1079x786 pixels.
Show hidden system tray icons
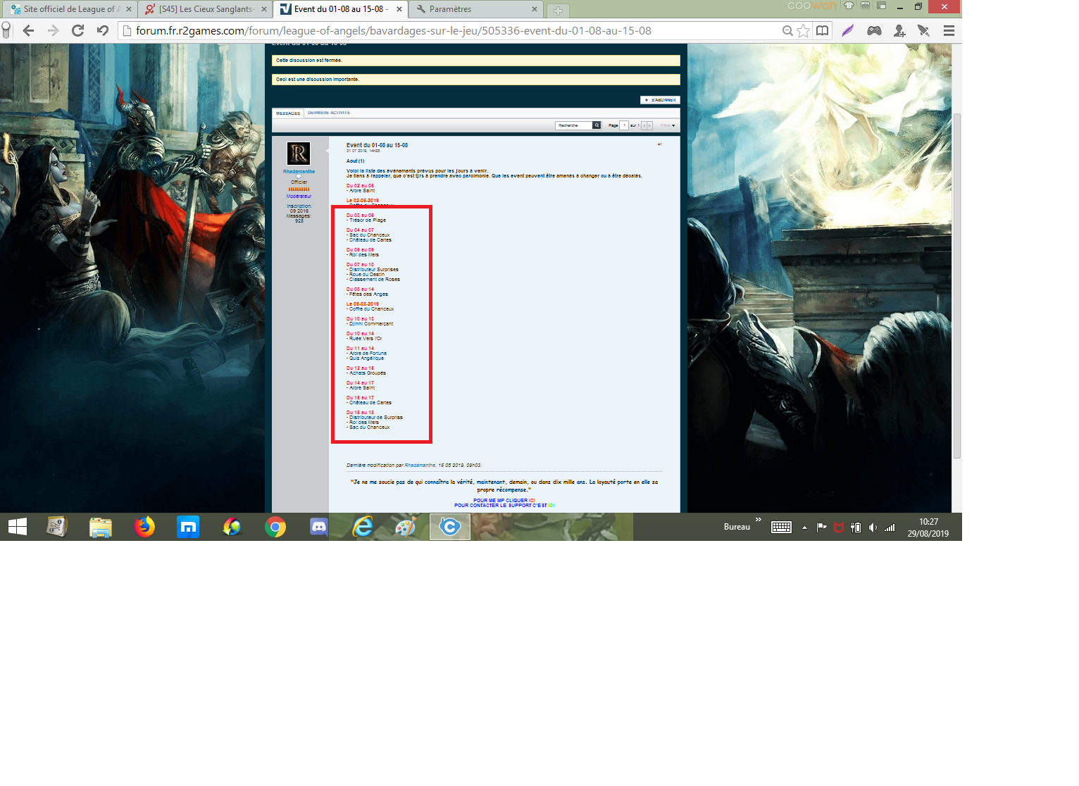tap(804, 528)
